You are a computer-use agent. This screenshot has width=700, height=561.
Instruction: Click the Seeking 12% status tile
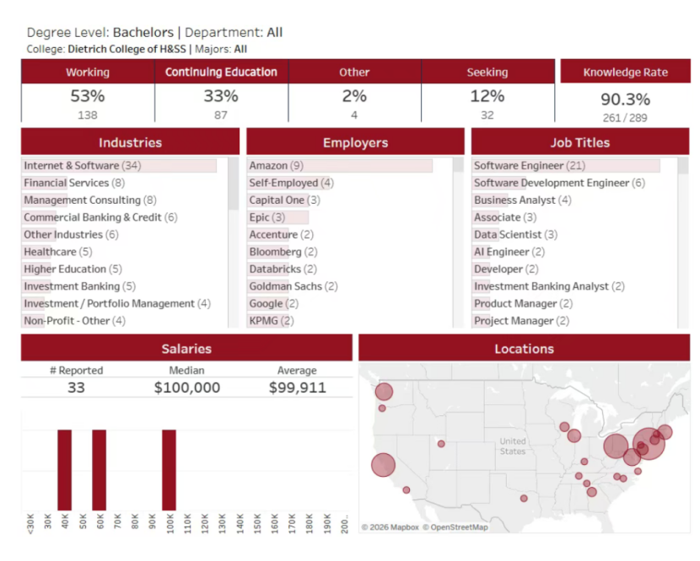click(x=487, y=95)
